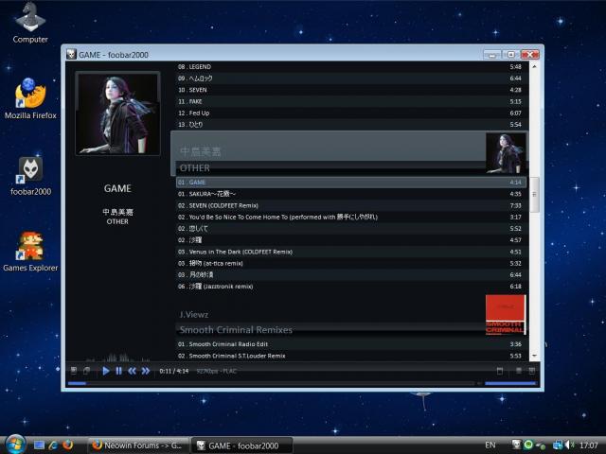Select the Mozilla Firefox desktop shortcut
Screen dimensions: 606x454
30,98
